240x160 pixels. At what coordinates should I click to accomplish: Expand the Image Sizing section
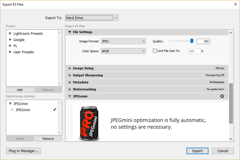point(70,68)
